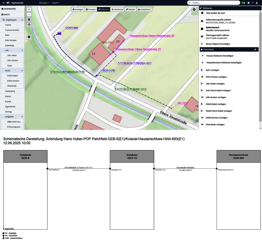Open the user profile icon
The height and width of the screenshot is (245, 262).
(257, 3)
